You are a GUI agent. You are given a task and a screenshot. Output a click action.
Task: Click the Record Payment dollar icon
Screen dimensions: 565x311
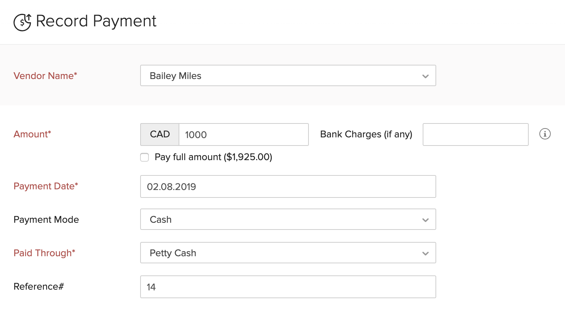22,22
